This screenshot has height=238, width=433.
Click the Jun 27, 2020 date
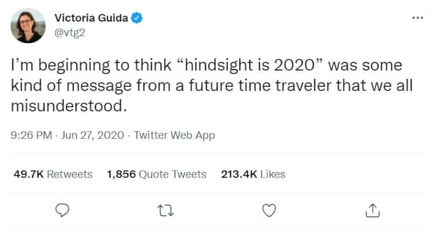[x=93, y=136]
